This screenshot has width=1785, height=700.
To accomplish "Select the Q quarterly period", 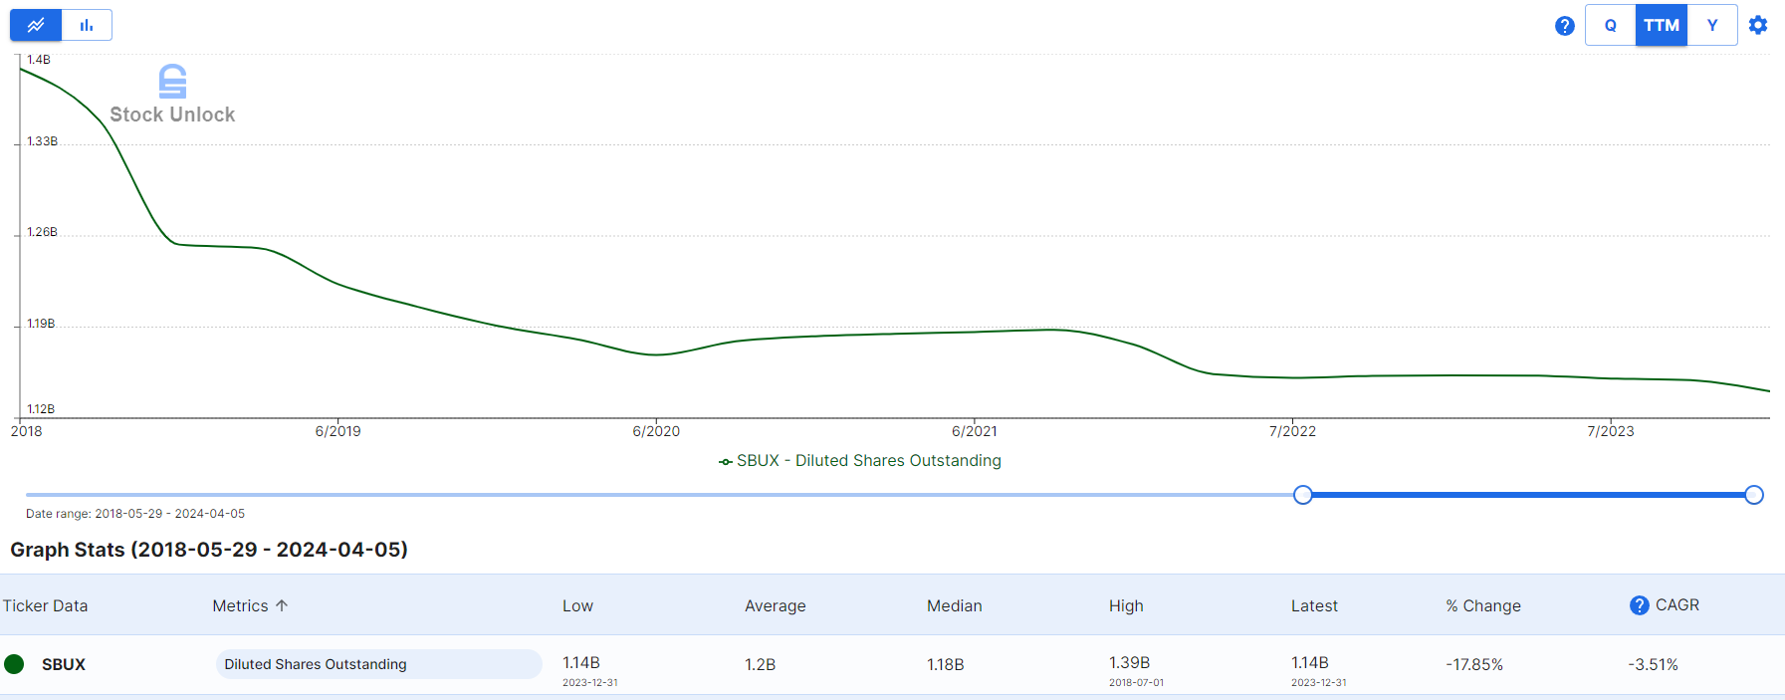I will [x=1611, y=25].
